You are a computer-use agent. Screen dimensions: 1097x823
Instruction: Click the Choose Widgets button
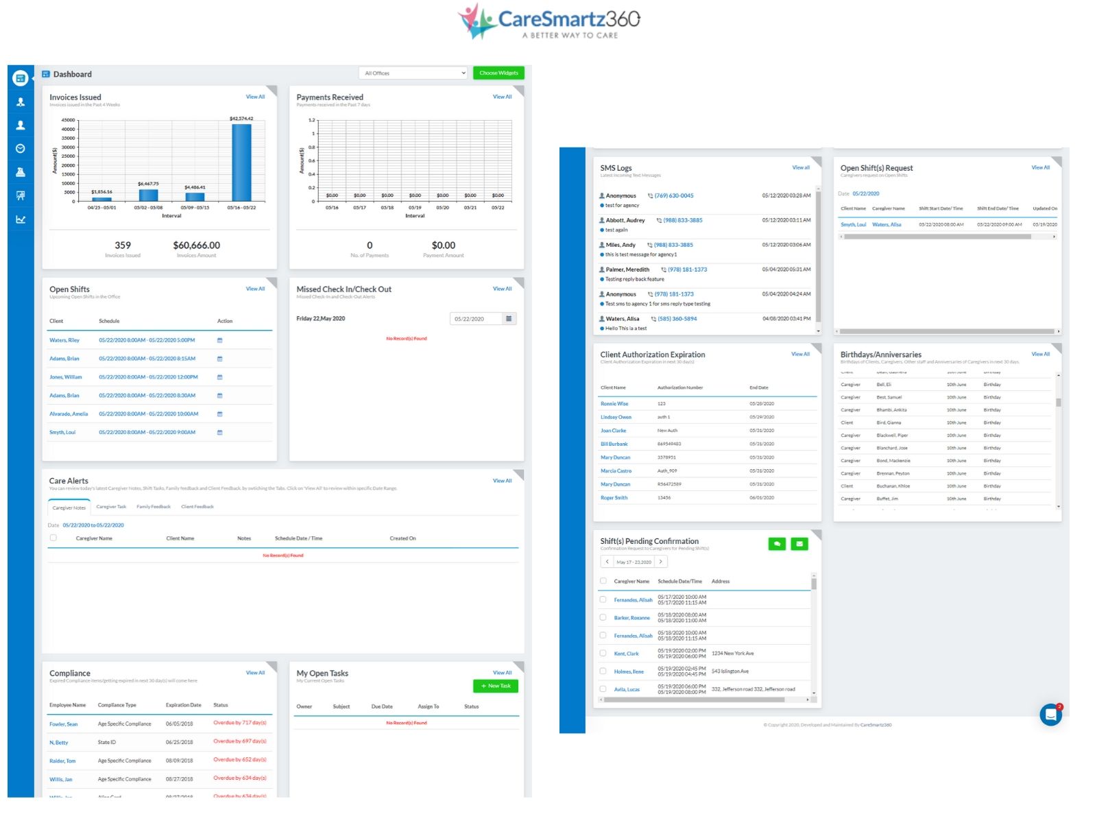tap(498, 72)
